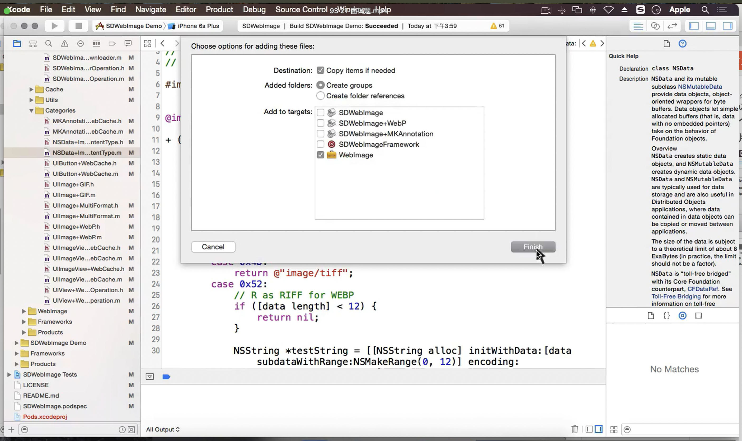Open the All Output dropdown
742x441 pixels.
163,429
